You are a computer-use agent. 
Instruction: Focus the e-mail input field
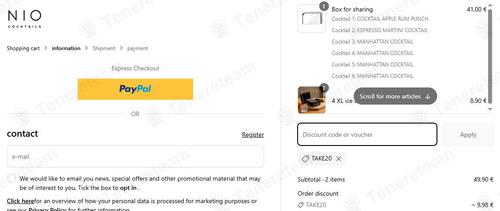click(135, 156)
